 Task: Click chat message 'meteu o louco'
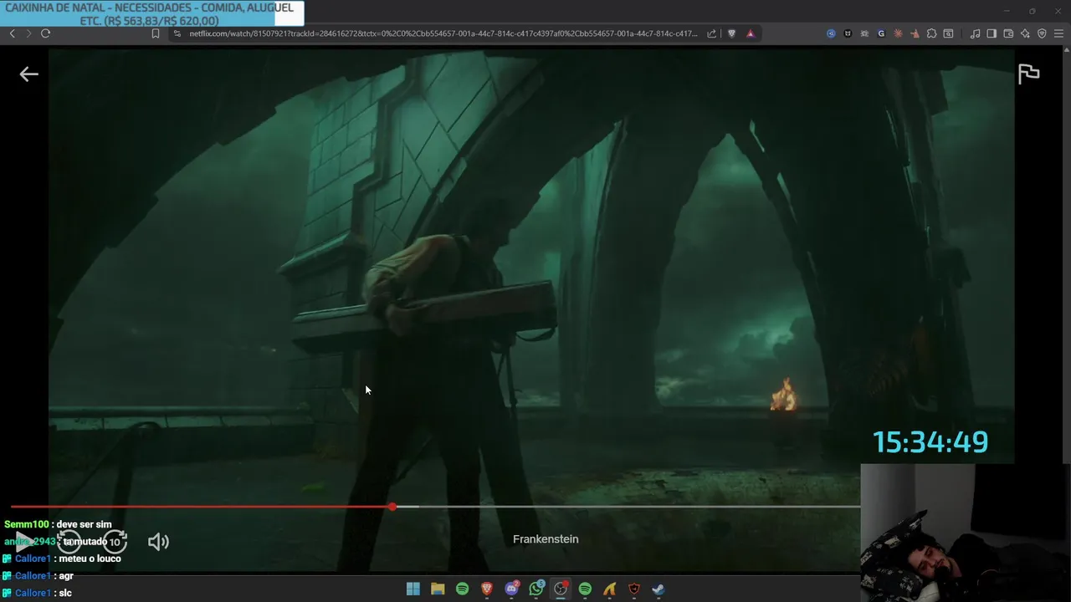coord(90,559)
